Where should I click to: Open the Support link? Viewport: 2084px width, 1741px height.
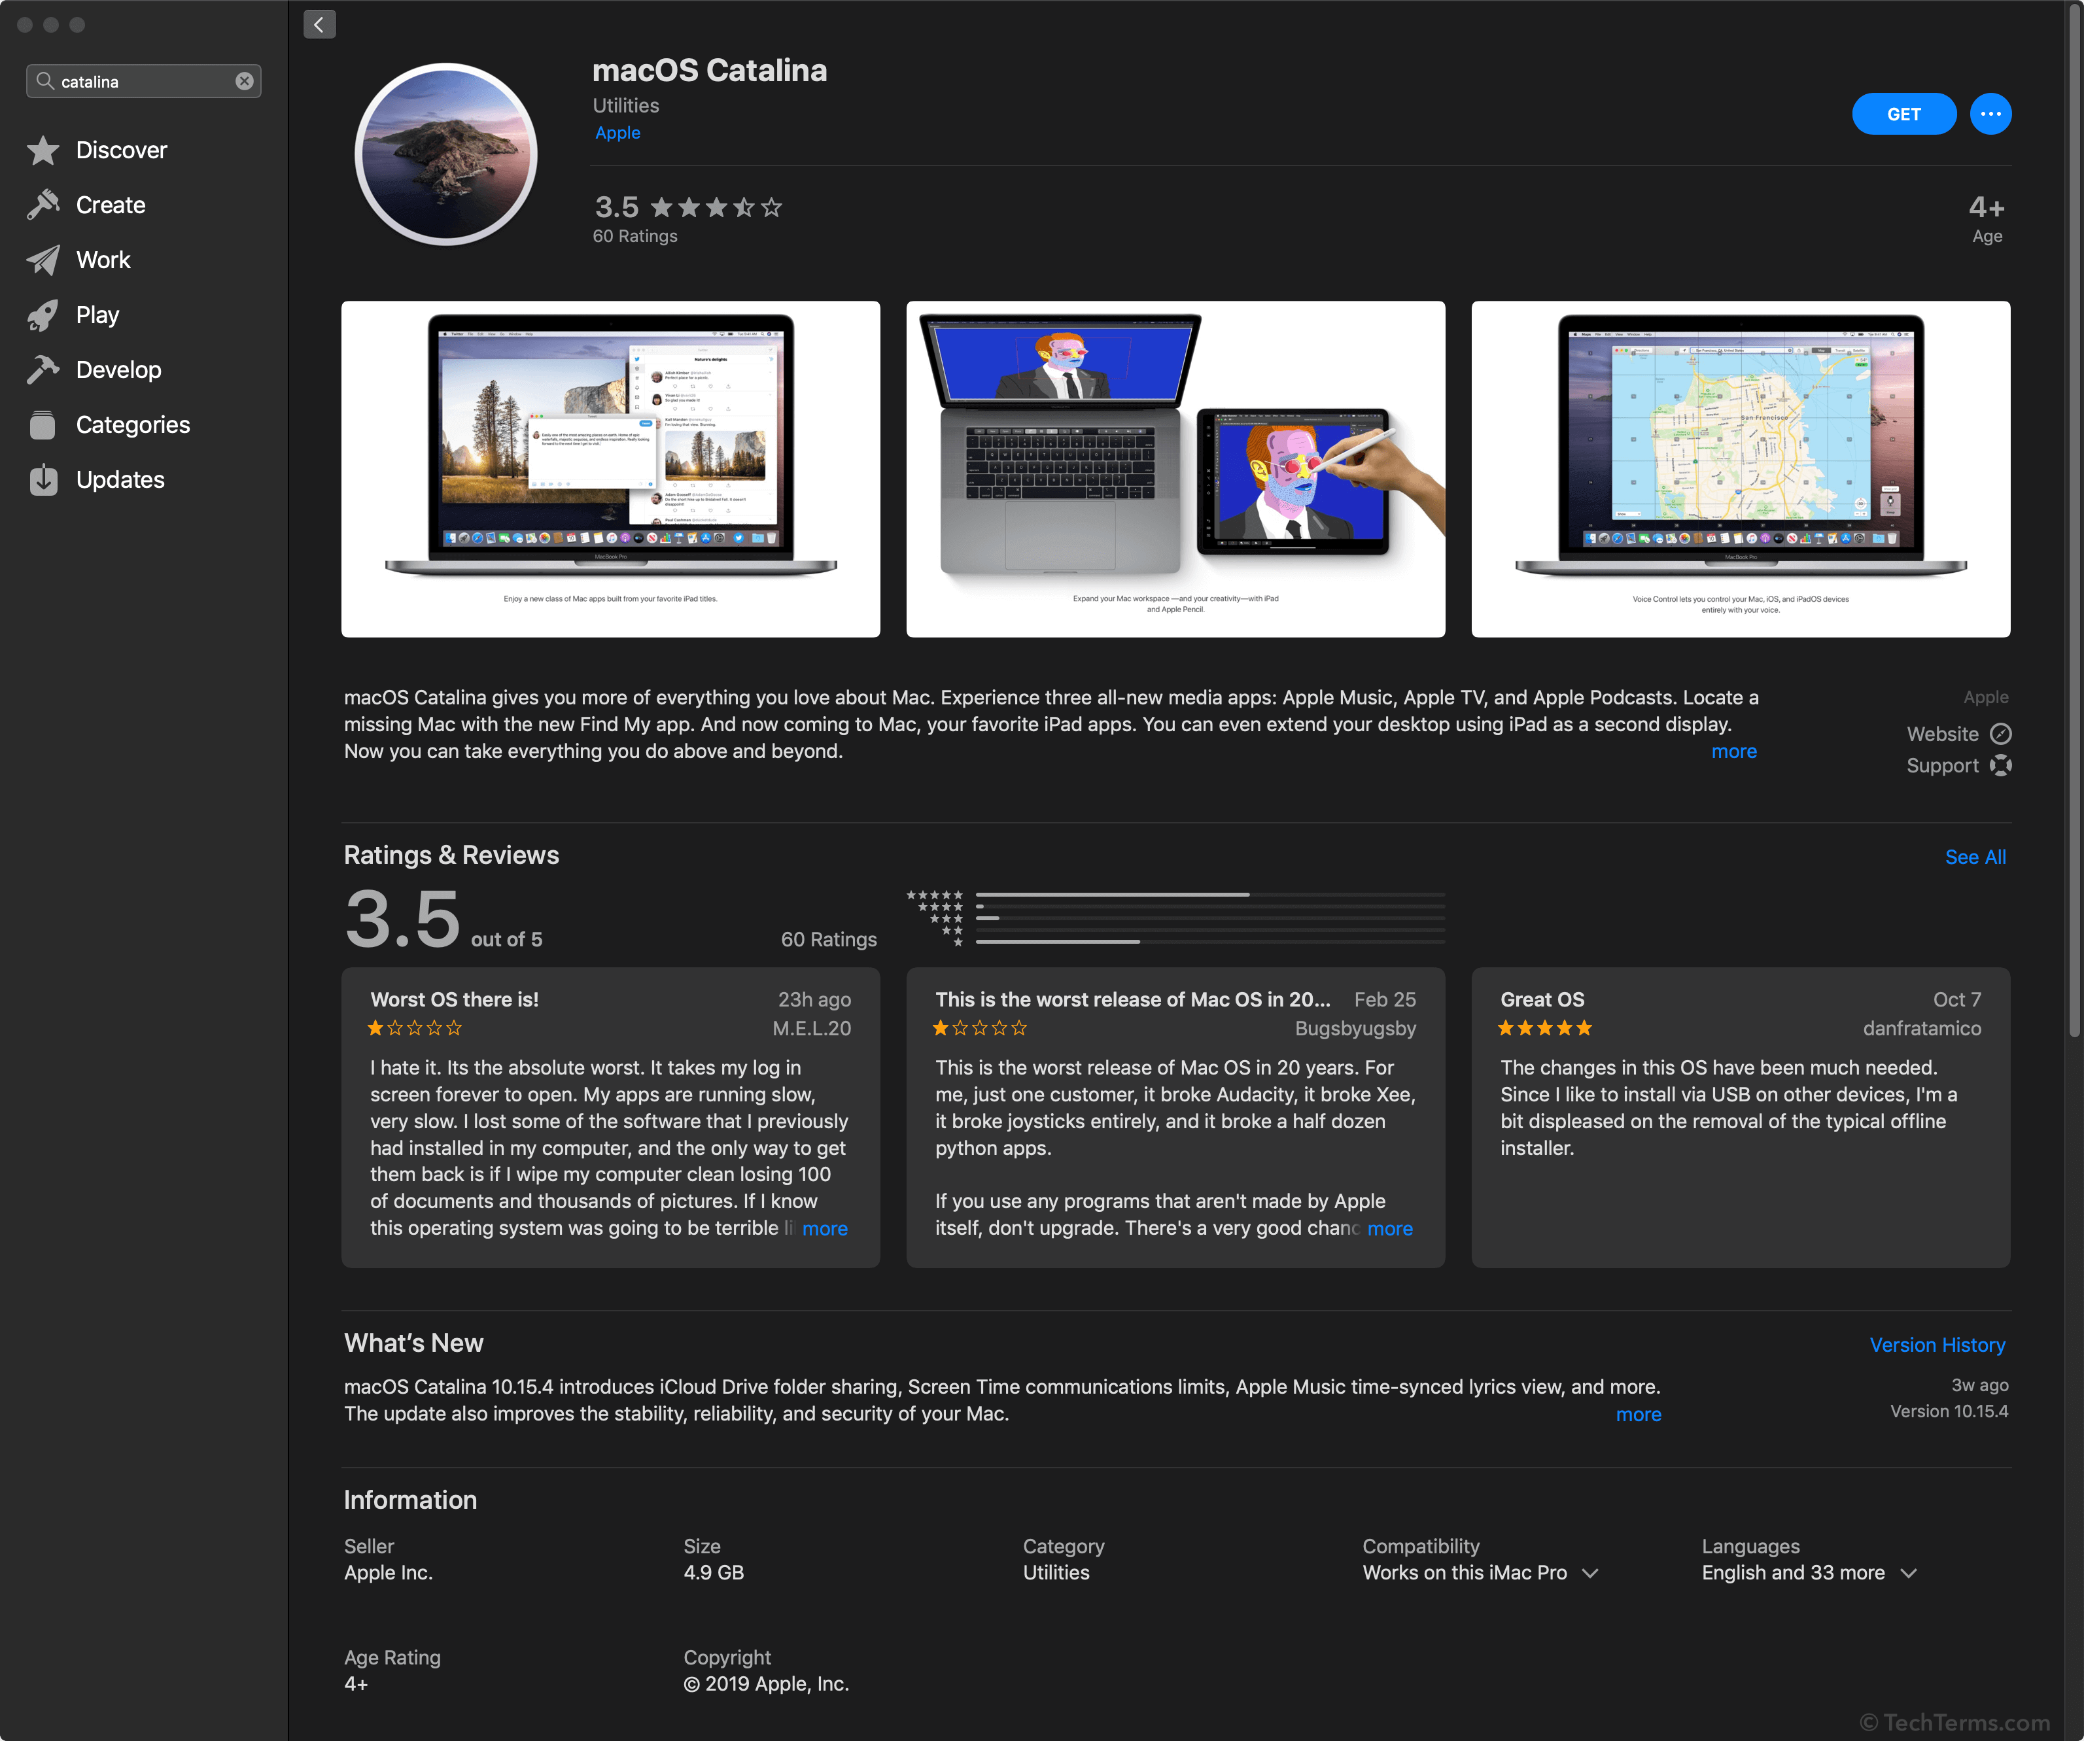click(1942, 766)
